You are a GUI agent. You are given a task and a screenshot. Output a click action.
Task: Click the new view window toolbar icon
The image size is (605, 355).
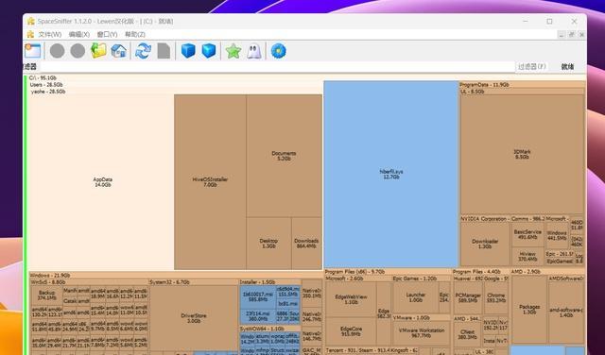tap(33, 51)
